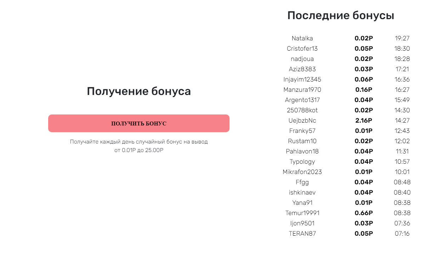
Task: Select Aziz8383 in recent bonuses
Action: 302,69
